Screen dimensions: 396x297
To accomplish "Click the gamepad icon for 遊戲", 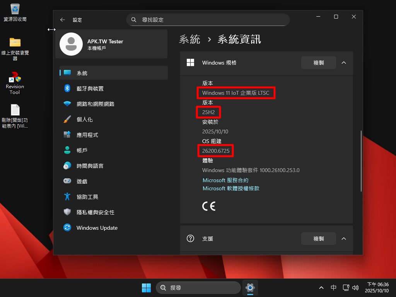I will pos(67,181).
